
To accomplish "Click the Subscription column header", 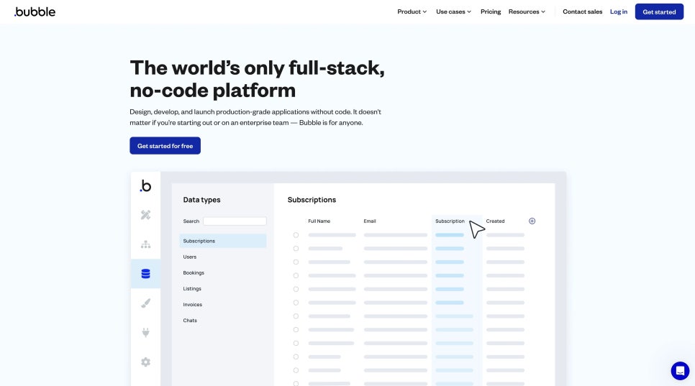I will [x=450, y=221].
